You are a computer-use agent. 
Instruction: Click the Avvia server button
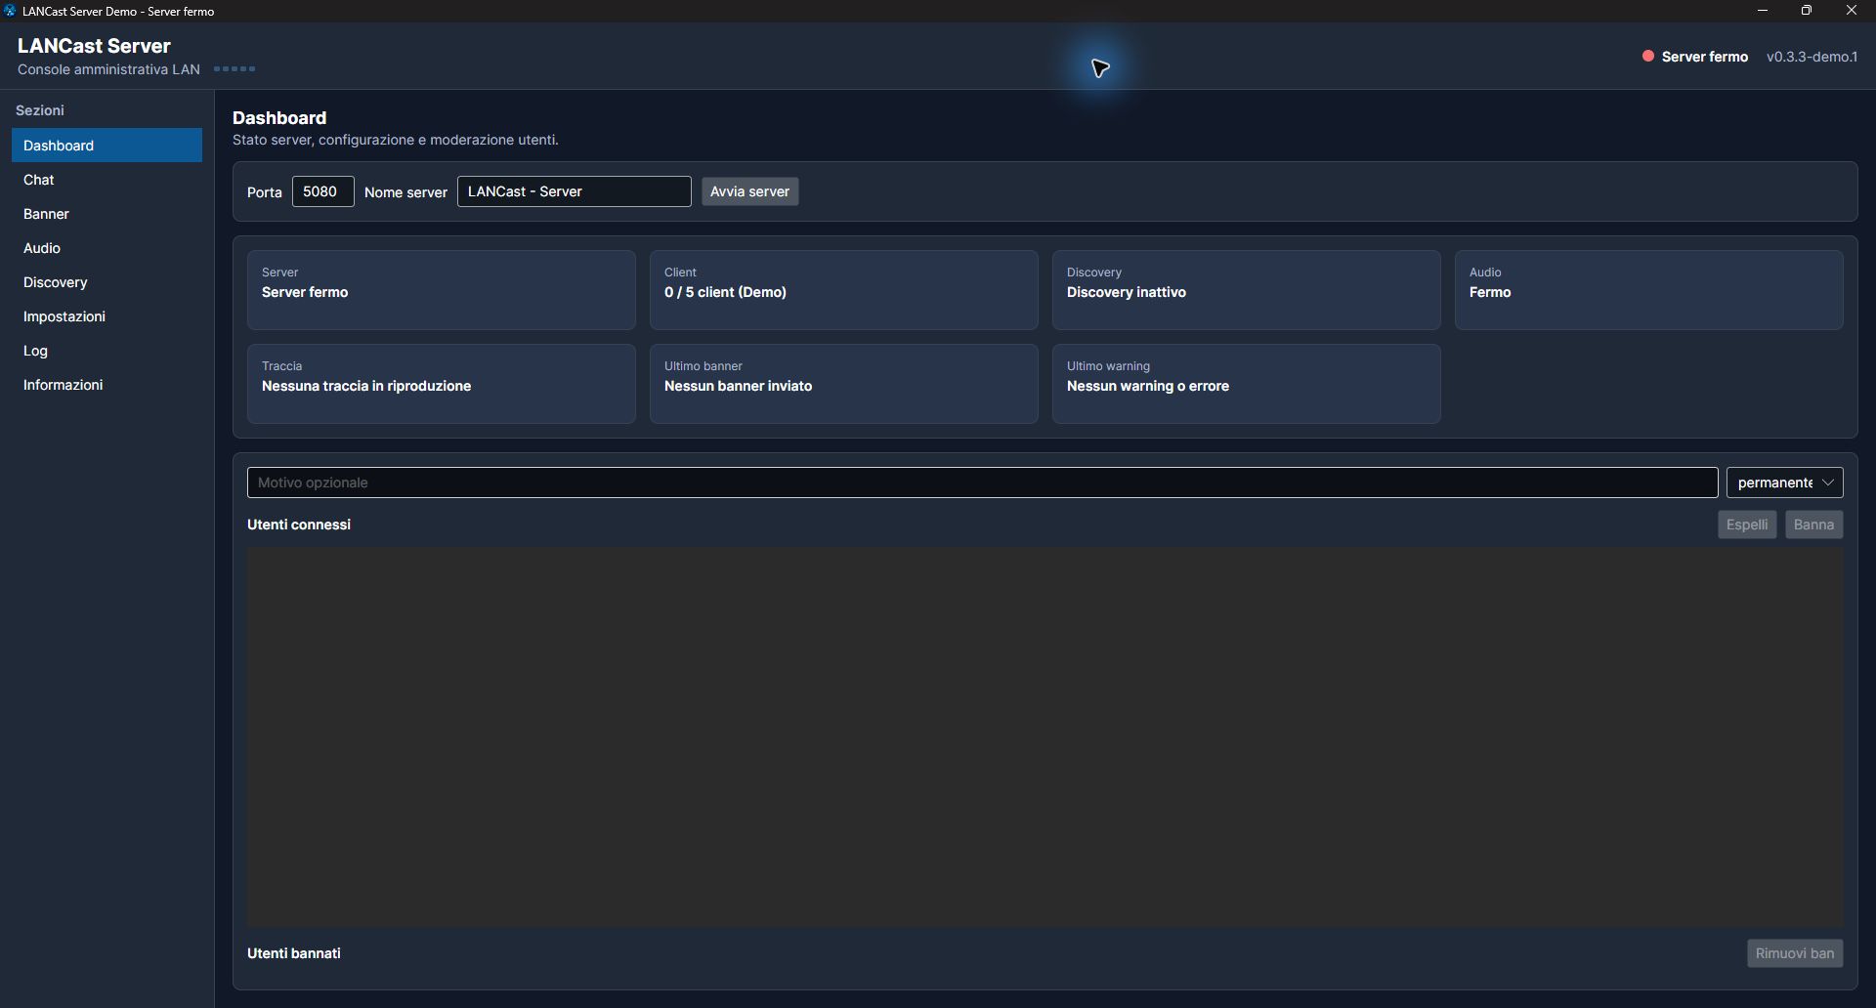(x=749, y=191)
